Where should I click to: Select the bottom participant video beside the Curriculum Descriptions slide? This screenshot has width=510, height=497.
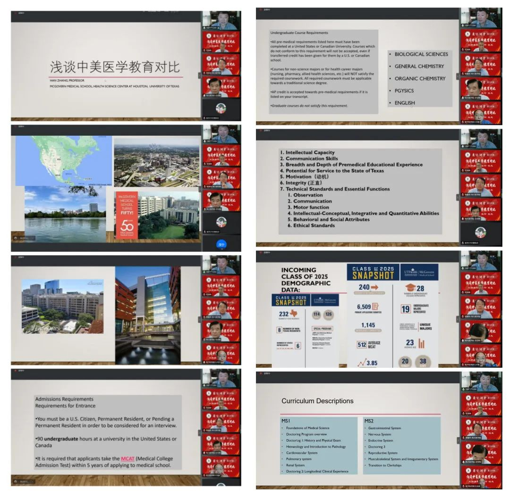click(x=481, y=477)
